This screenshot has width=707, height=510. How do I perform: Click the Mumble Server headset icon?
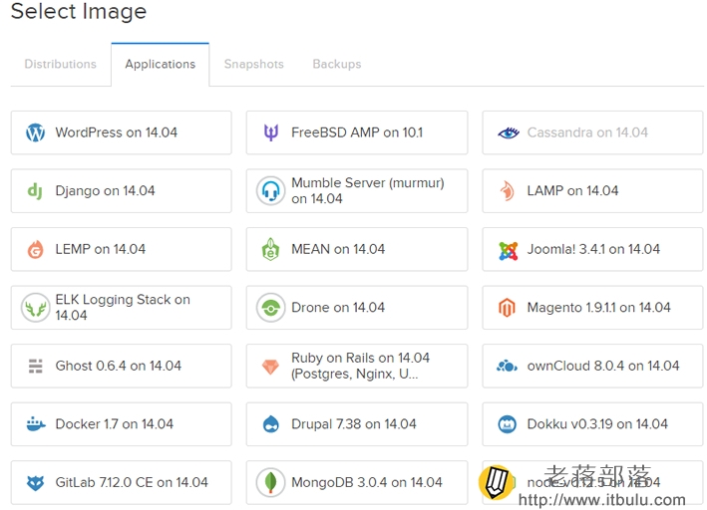[x=270, y=190]
